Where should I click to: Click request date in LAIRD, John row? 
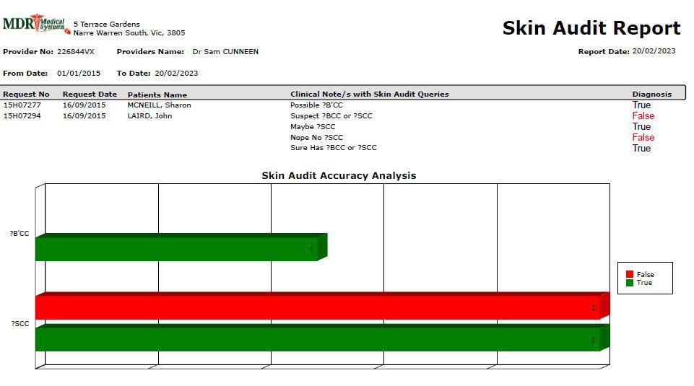(x=84, y=116)
